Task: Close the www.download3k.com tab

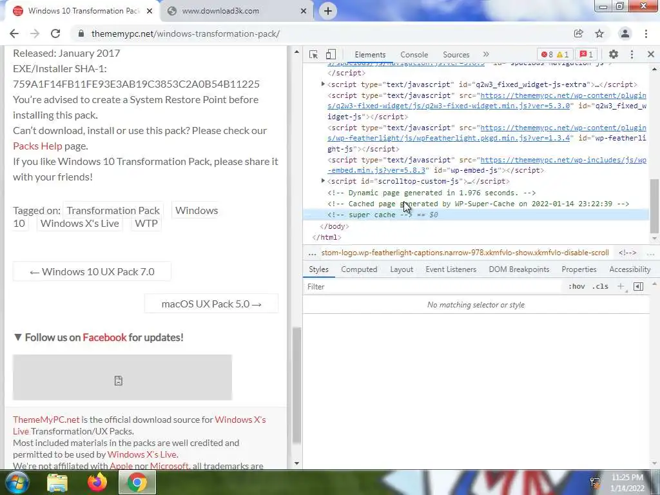Action: click(x=304, y=11)
